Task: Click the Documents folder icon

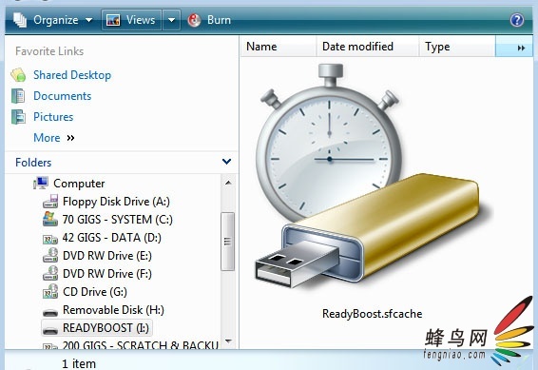Action: [x=18, y=96]
